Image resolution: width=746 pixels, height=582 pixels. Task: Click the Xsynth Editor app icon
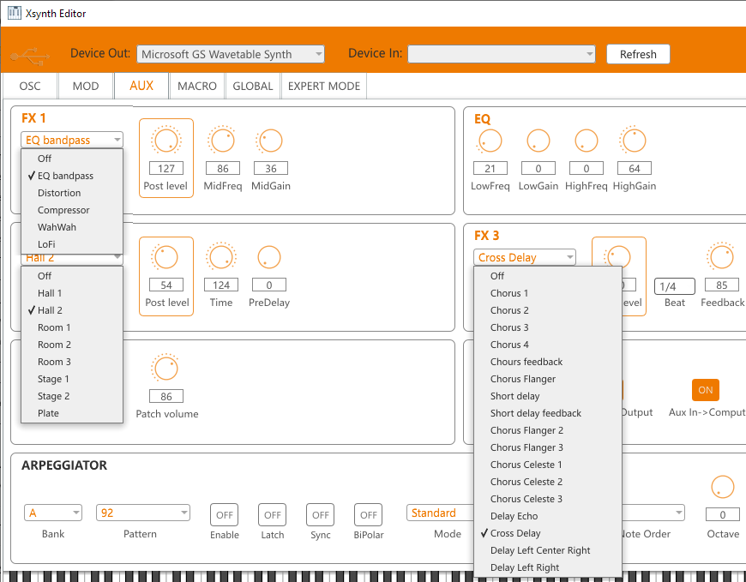click(15, 13)
